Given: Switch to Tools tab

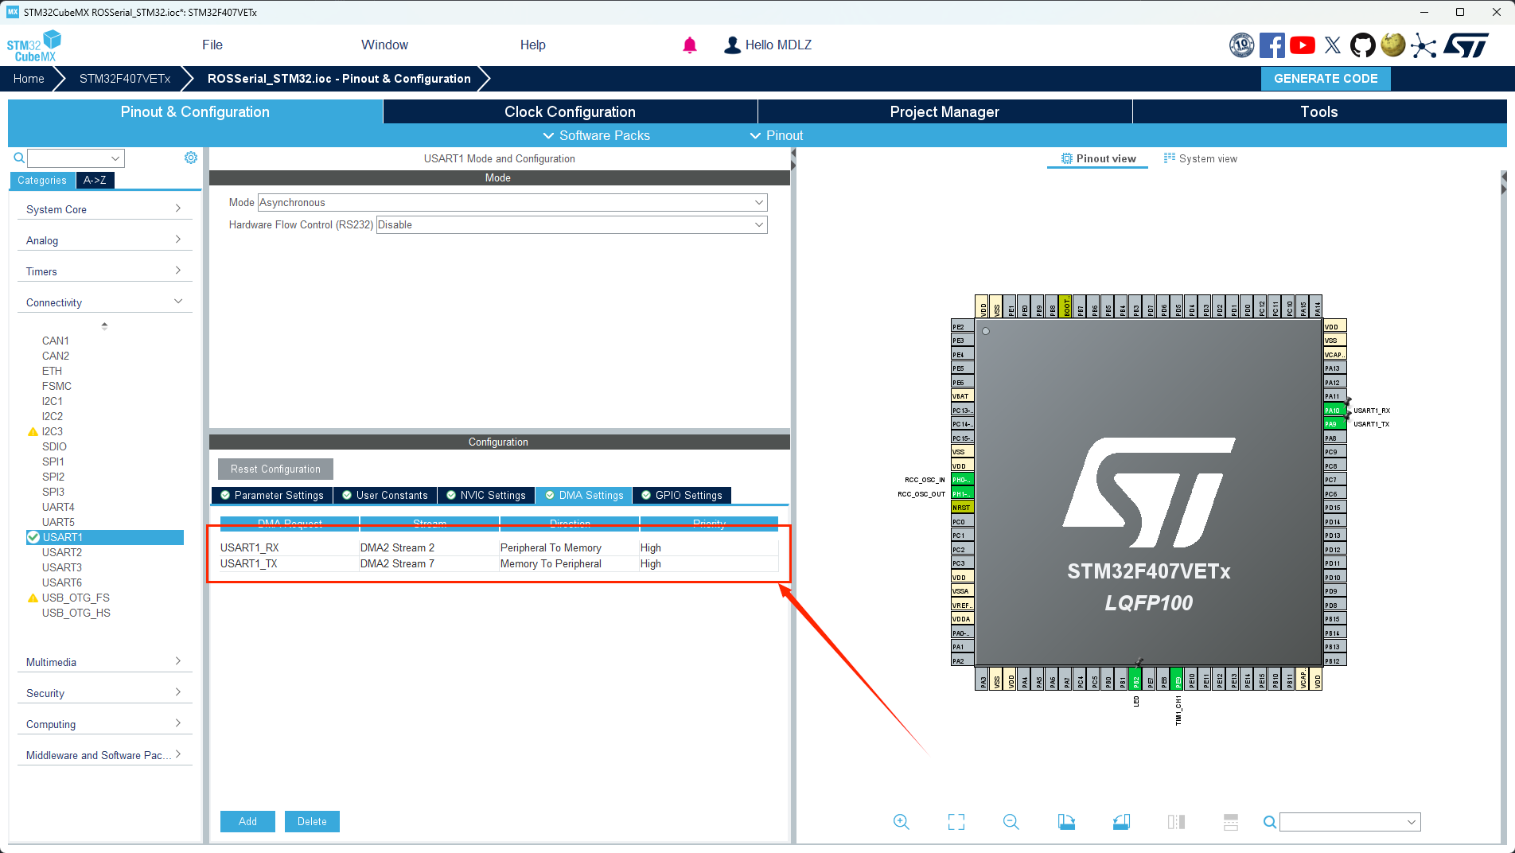Looking at the screenshot, I should [x=1319, y=111].
